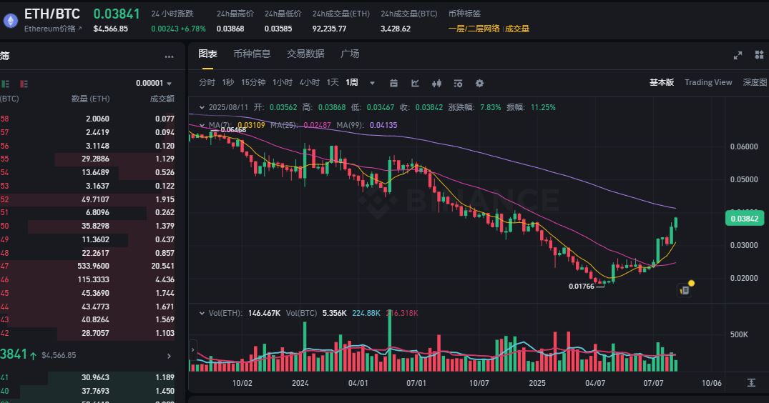Switch to Trading View chart mode
Image resolution: width=769 pixels, height=403 pixels.
(707, 82)
